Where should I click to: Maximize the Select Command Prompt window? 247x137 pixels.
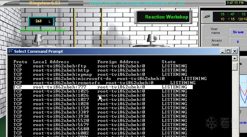[228, 51]
